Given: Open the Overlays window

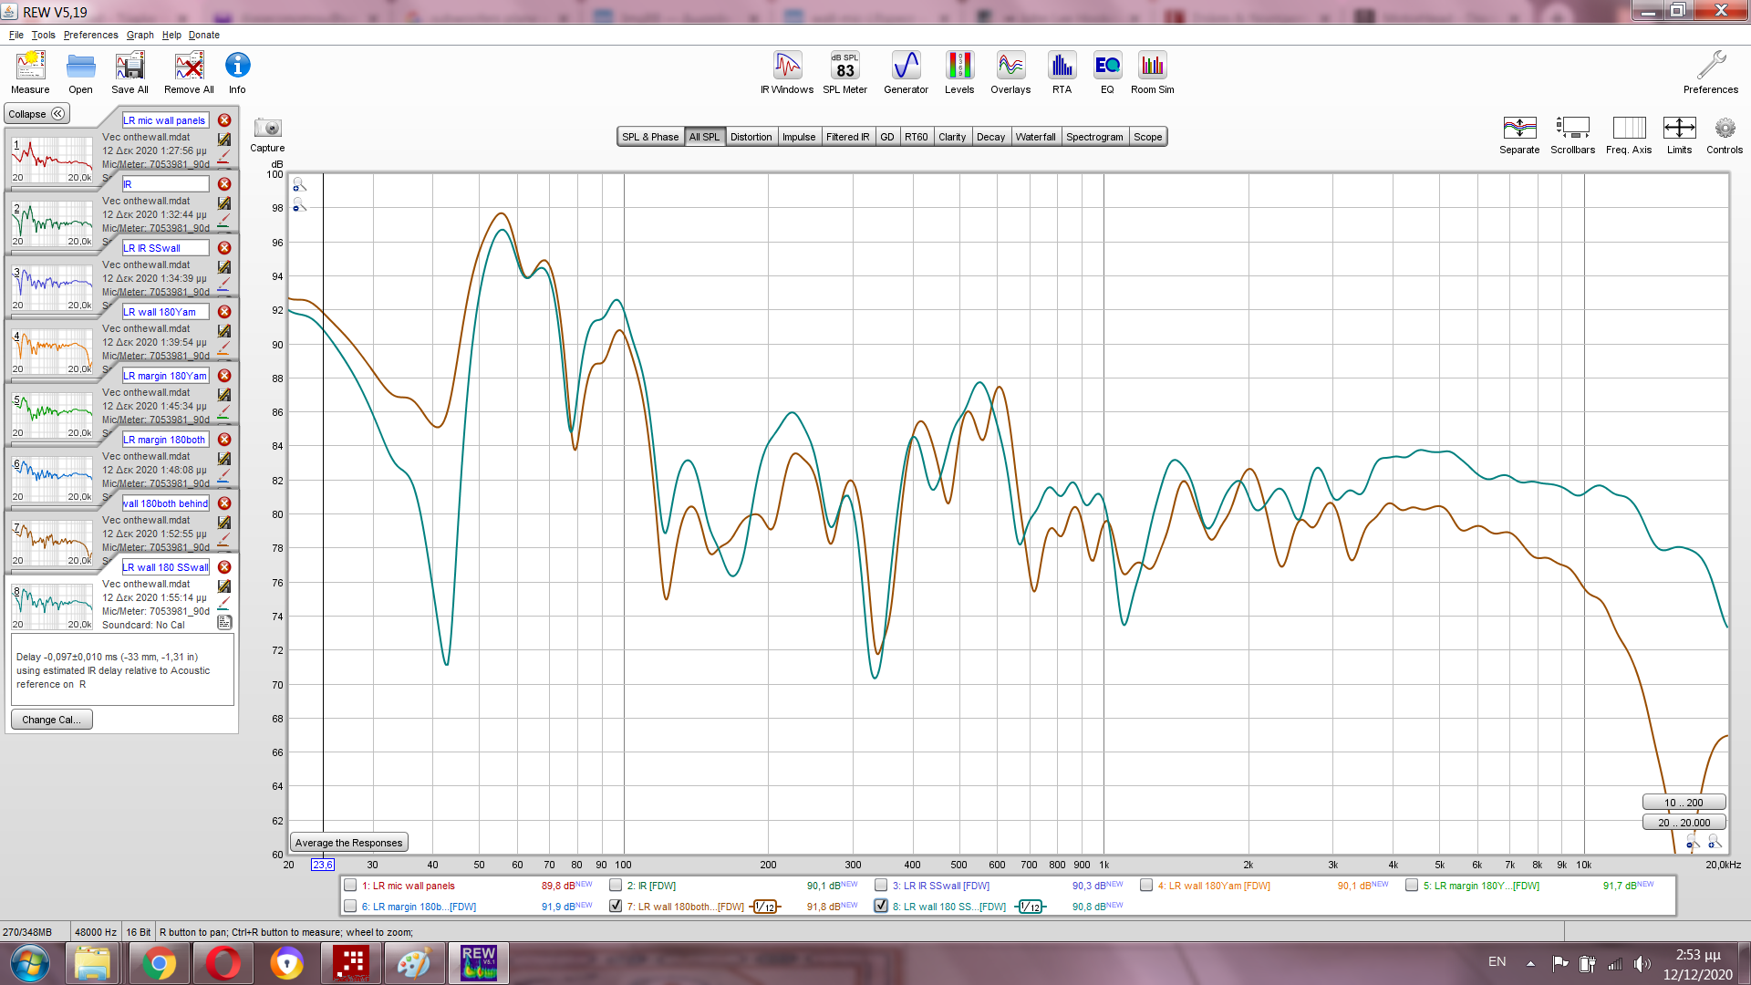Looking at the screenshot, I should tap(1010, 72).
